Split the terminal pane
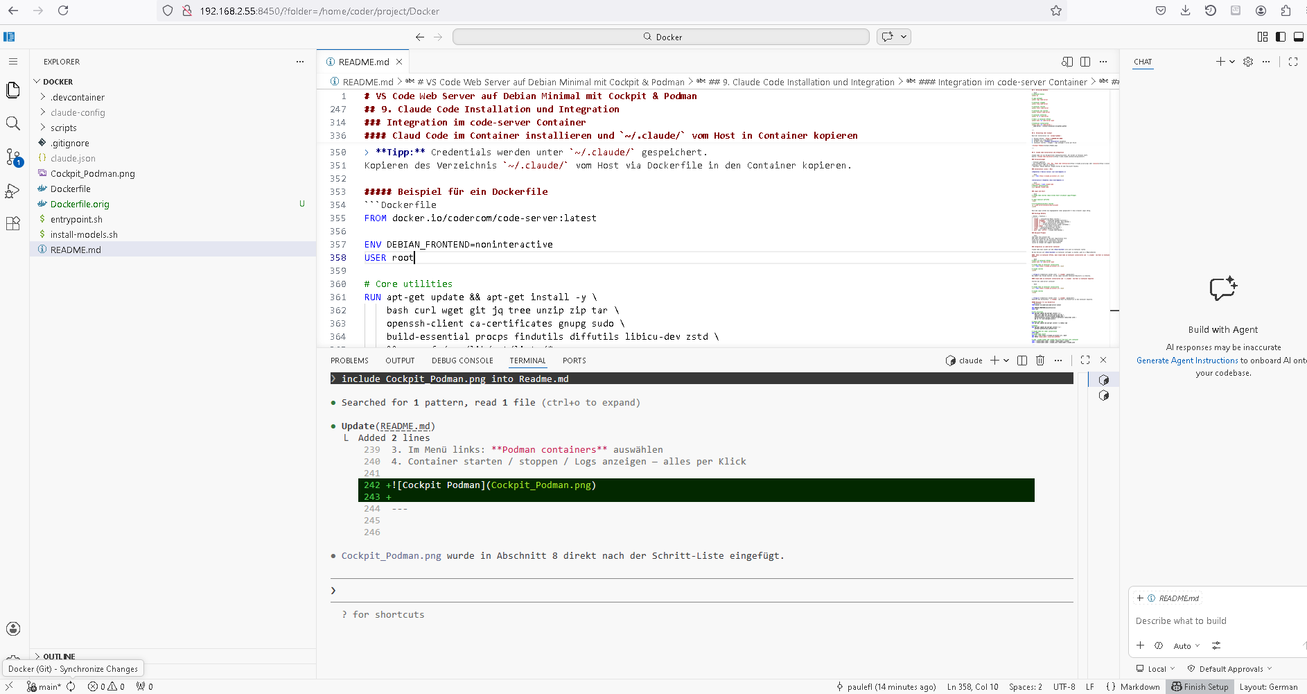1307x694 pixels. pyautogui.click(x=1021, y=361)
